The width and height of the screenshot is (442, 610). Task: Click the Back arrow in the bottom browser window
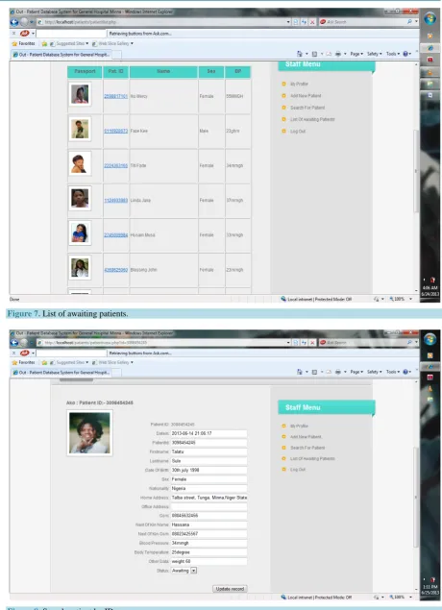14,343
